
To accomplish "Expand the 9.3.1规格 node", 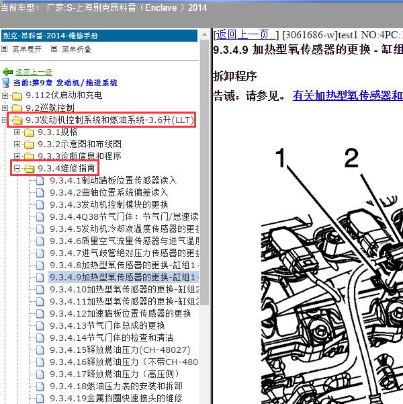I will click(x=17, y=132).
